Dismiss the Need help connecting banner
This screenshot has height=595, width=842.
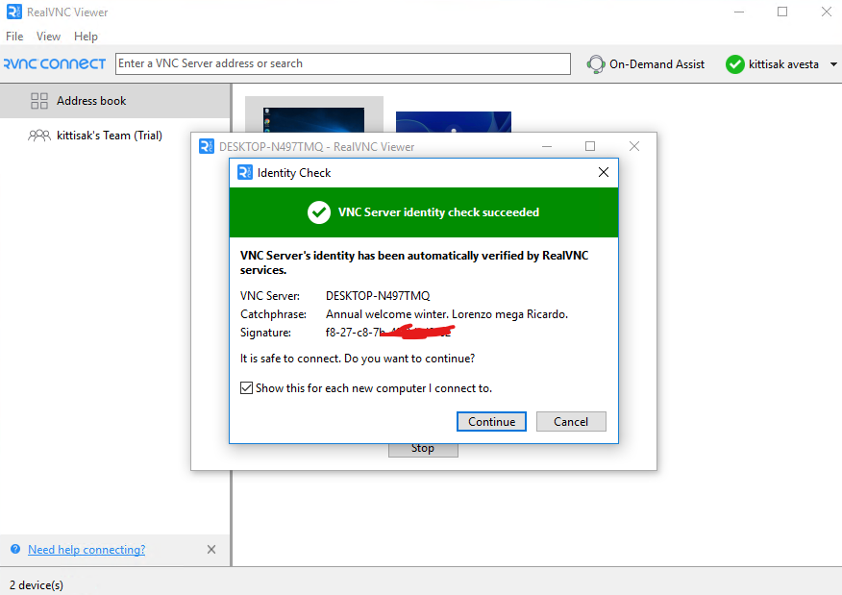pos(211,550)
